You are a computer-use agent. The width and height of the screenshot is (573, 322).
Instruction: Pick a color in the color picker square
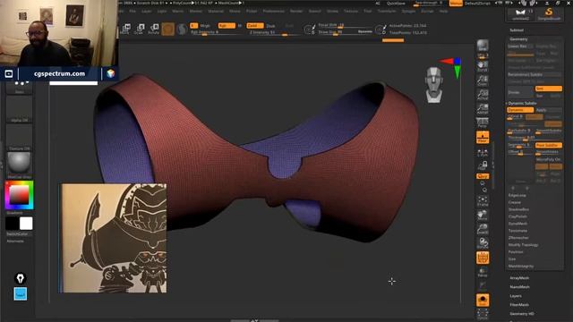coord(19,195)
